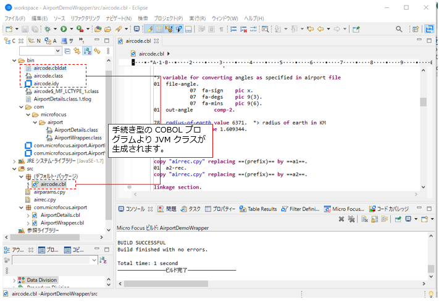Click the Open Task folder icon
This screenshot has width=439, height=302.
(x=108, y=29)
